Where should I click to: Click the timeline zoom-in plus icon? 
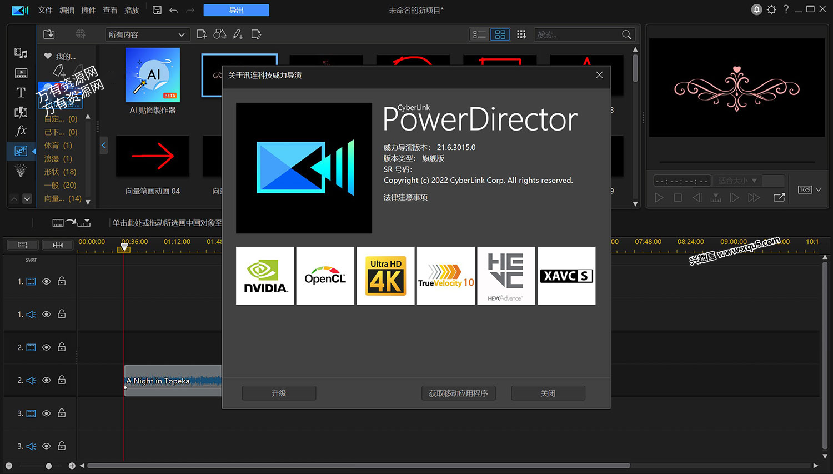click(x=72, y=466)
